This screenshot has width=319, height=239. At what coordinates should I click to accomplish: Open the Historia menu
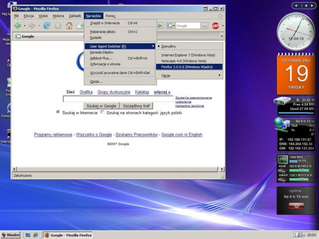(58, 16)
